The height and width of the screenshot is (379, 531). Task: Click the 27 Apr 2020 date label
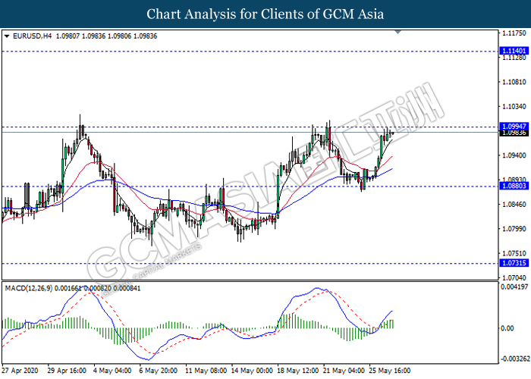click(x=21, y=371)
